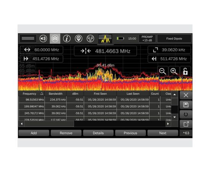This screenshot has width=210, height=172.
Task: Zoom out with the magnifier minus icon
Action: click(163, 71)
